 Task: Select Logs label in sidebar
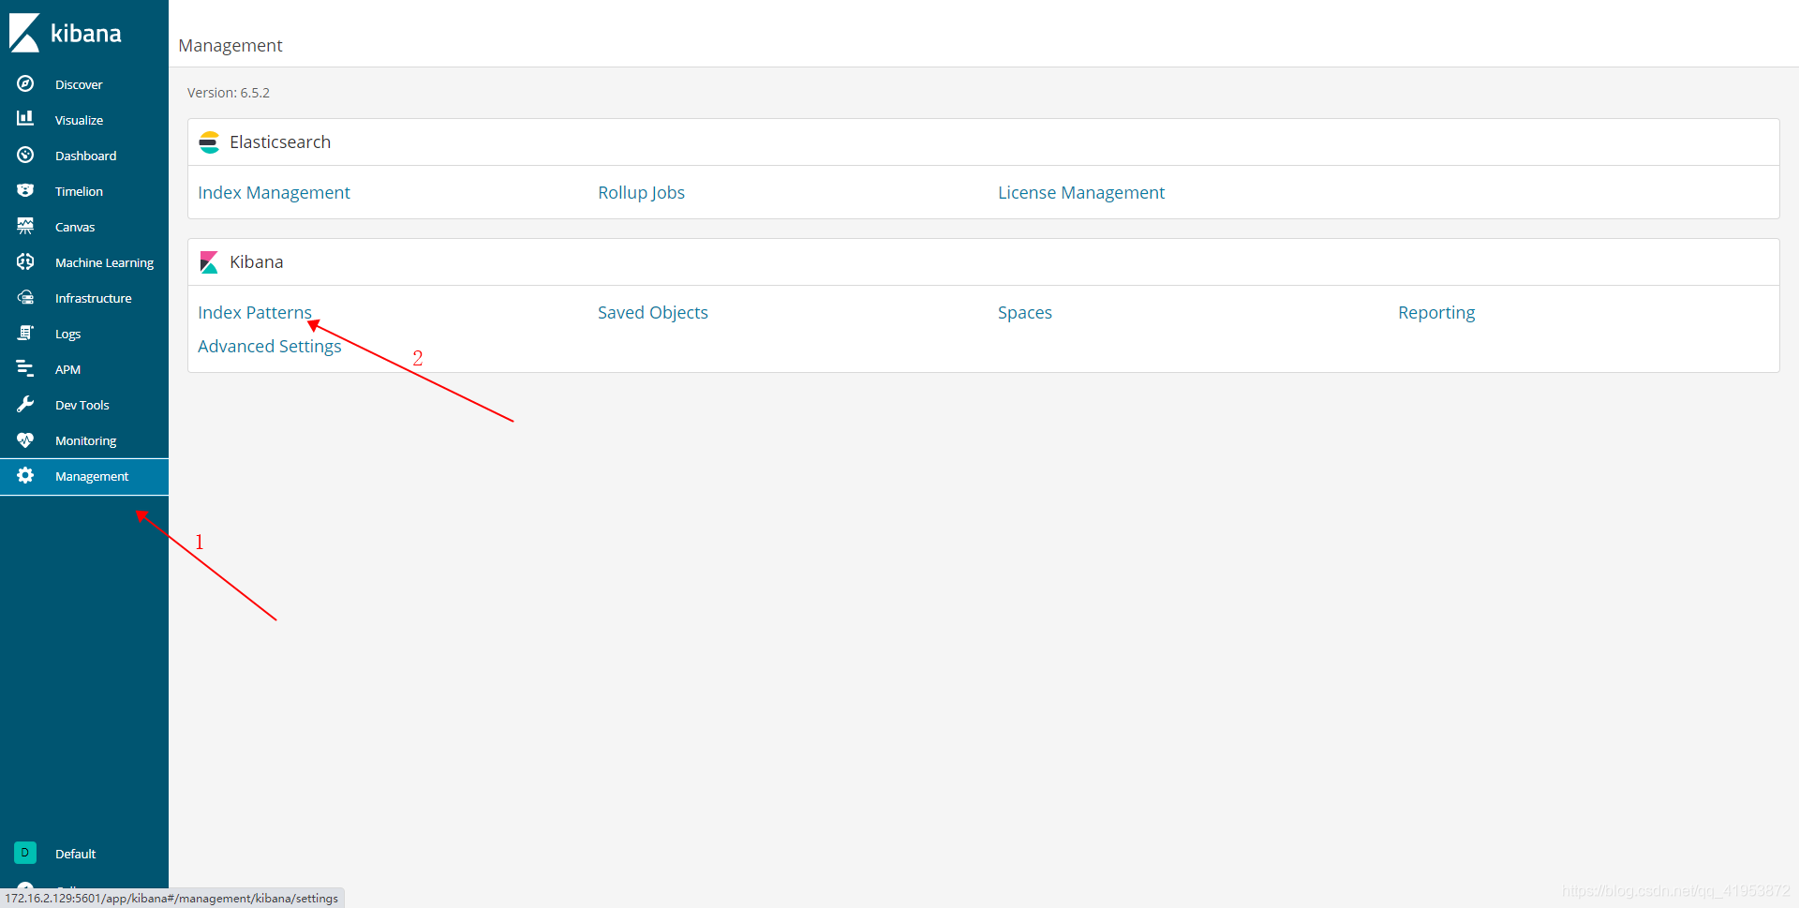coord(67,334)
